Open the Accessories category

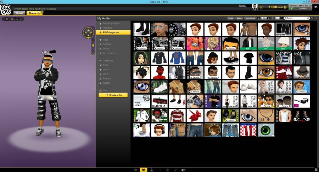(109, 53)
